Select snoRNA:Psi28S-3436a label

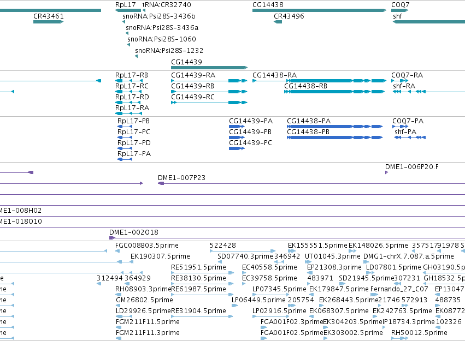162,28
